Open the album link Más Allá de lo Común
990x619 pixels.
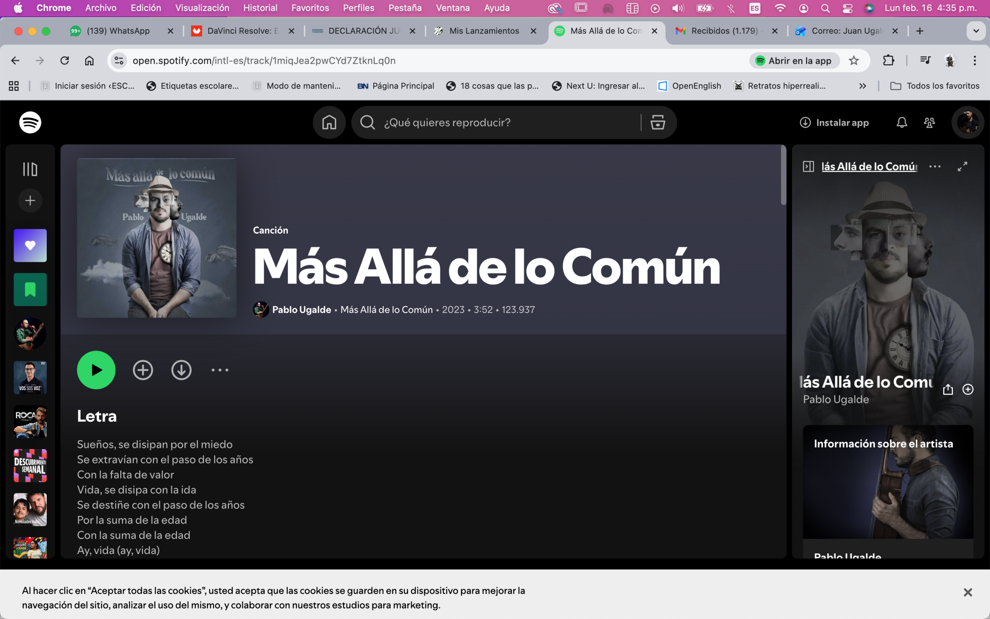[x=387, y=309]
